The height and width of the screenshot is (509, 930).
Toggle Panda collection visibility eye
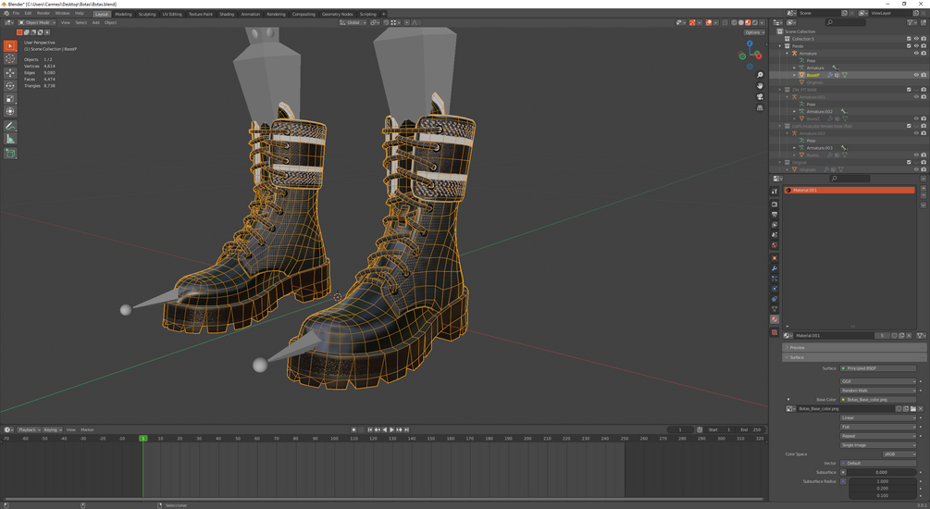click(x=916, y=45)
